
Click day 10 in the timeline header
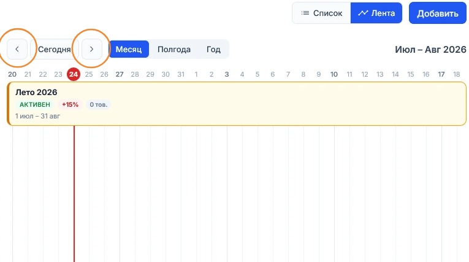334,74
